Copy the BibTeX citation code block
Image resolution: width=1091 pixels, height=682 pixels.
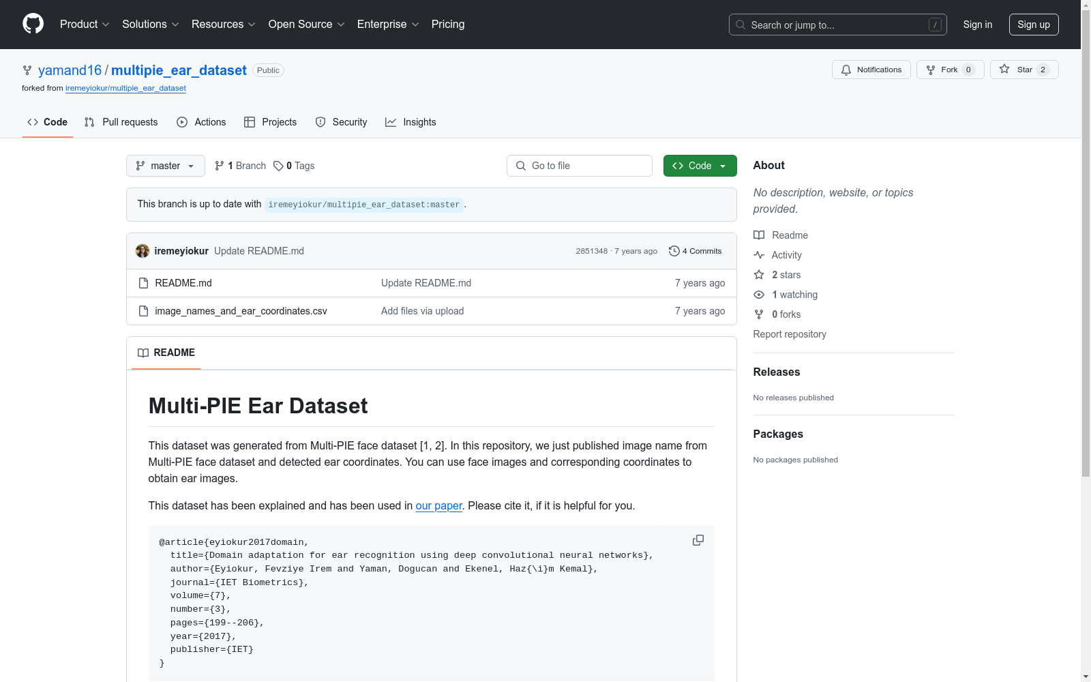(x=698, y=540)
